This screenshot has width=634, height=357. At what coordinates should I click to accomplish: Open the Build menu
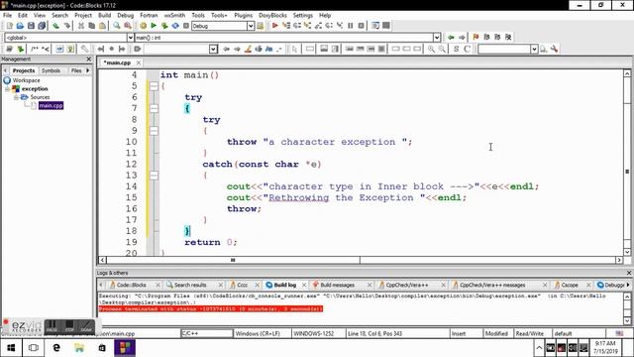point(104,15)
